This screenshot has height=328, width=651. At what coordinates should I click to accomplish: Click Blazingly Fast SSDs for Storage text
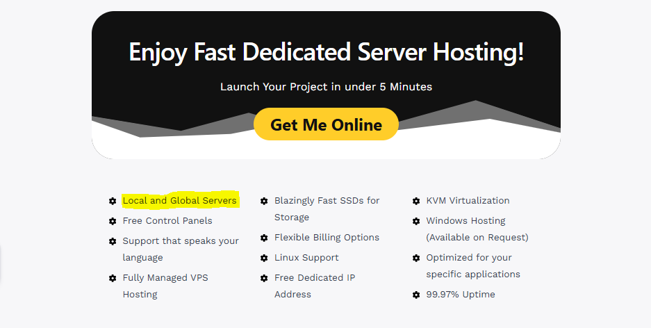(327, 209)
